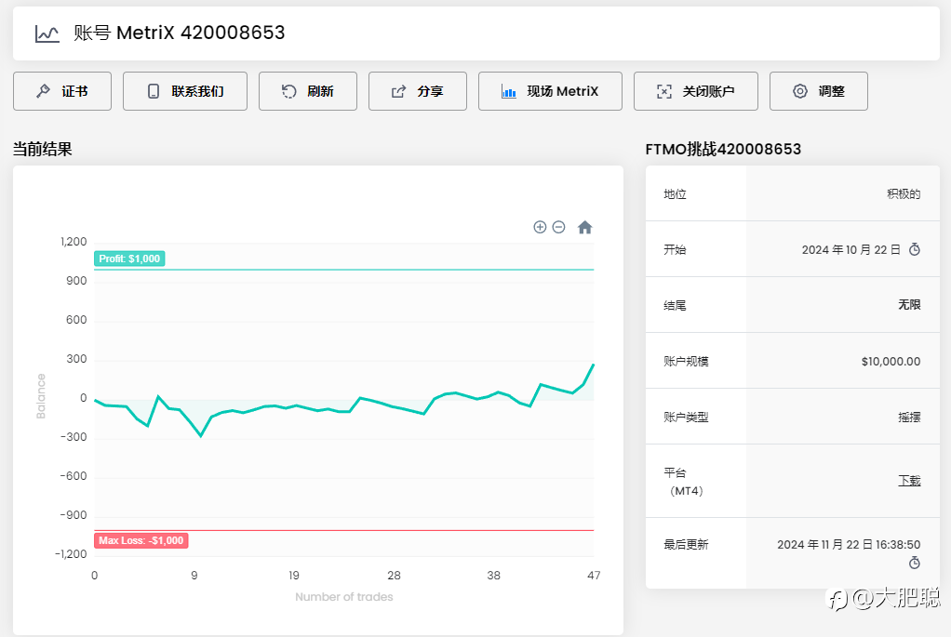Click the FTMO挑战420008653 heading
951x637 pixels.
723,149
